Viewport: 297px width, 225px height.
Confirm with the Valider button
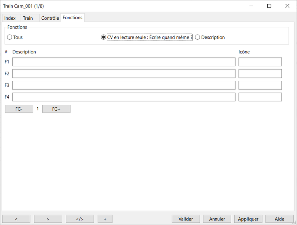[x=186, y=219]
